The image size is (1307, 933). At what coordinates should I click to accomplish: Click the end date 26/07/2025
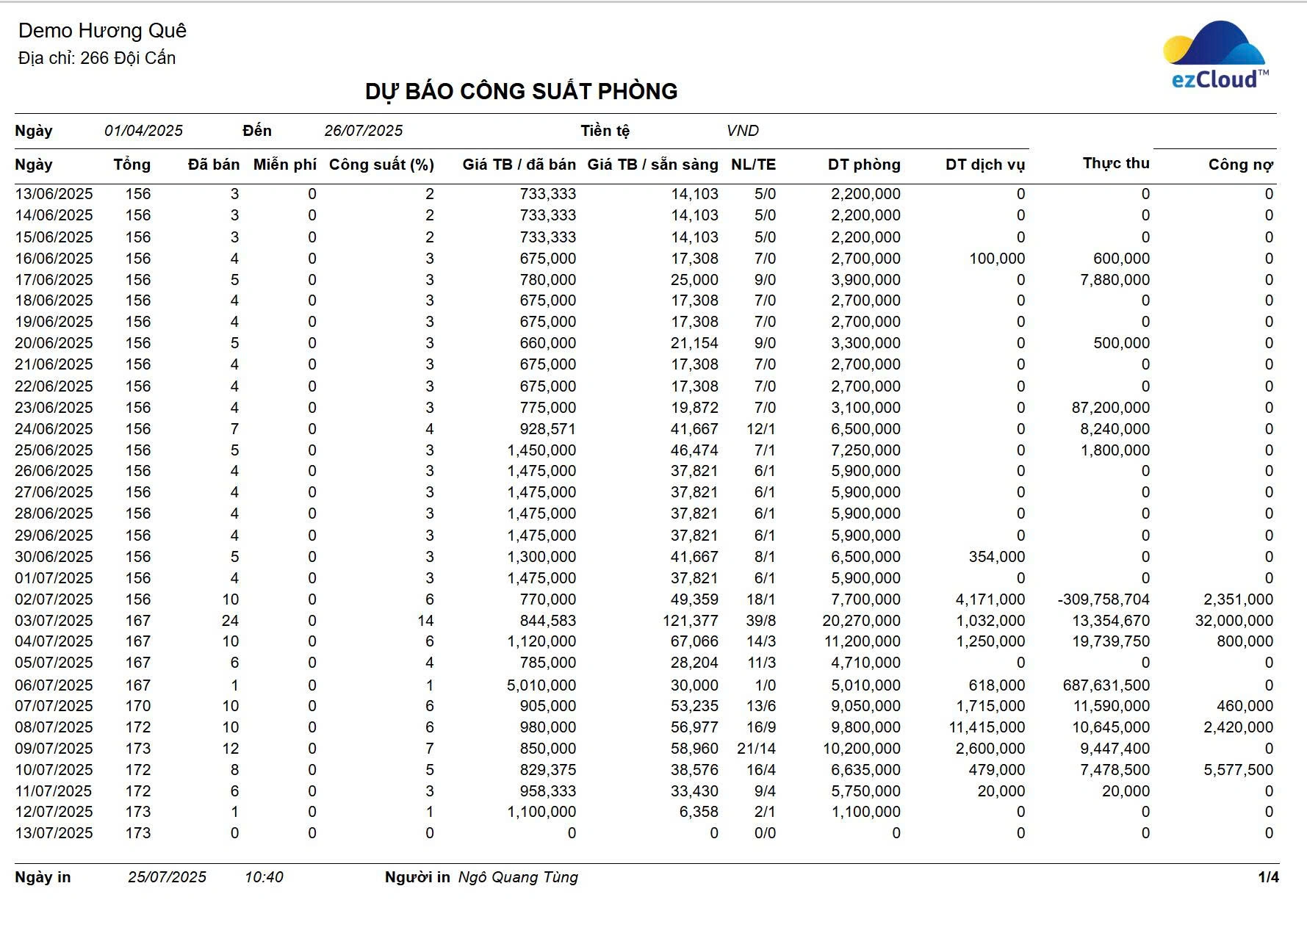pos(364,131)
